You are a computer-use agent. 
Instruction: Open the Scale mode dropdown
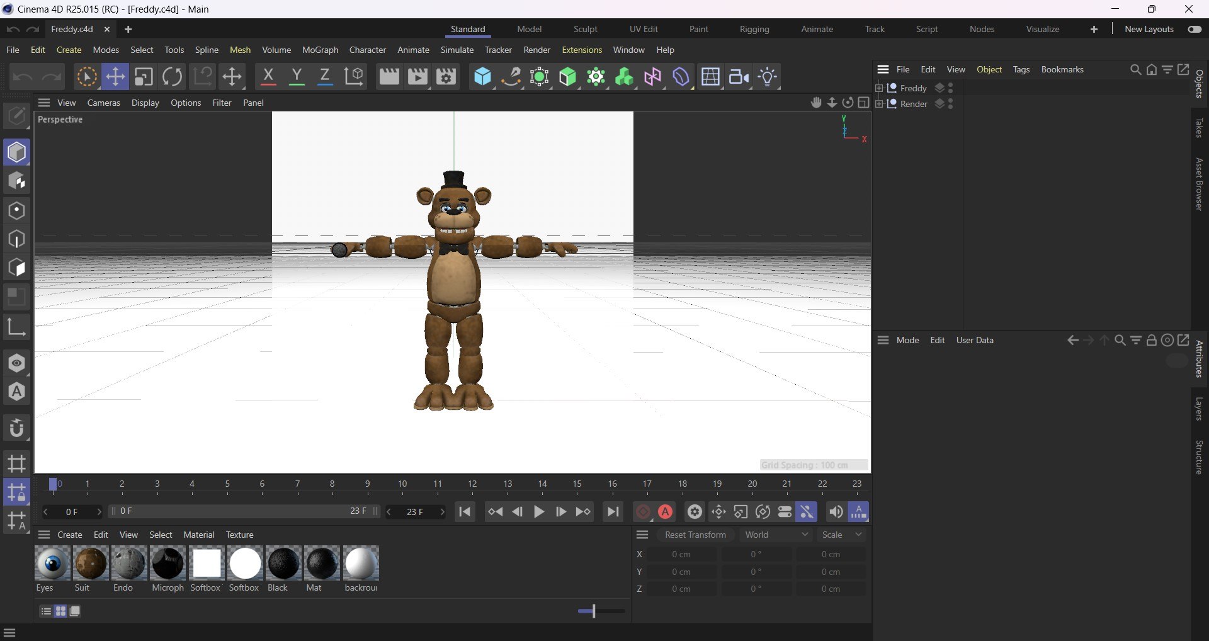click(x=842, y=535)
